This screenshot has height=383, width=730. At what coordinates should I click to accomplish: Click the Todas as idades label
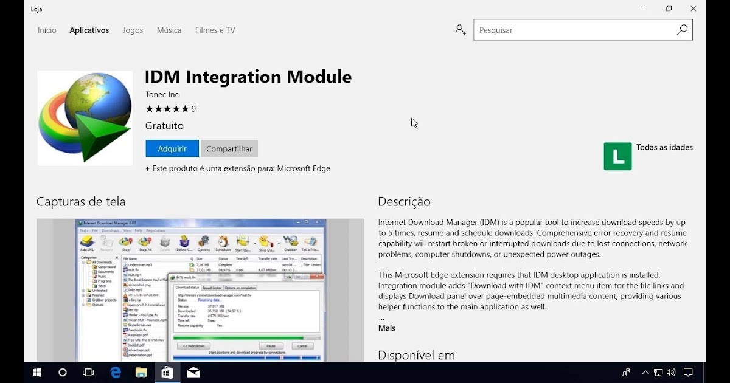pyautogui.click(x=664, y=147)
